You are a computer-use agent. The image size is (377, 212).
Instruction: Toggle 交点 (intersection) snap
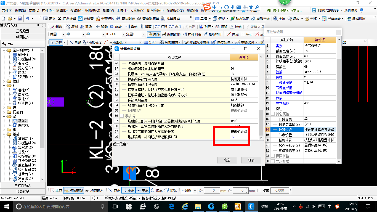[114, 190]
